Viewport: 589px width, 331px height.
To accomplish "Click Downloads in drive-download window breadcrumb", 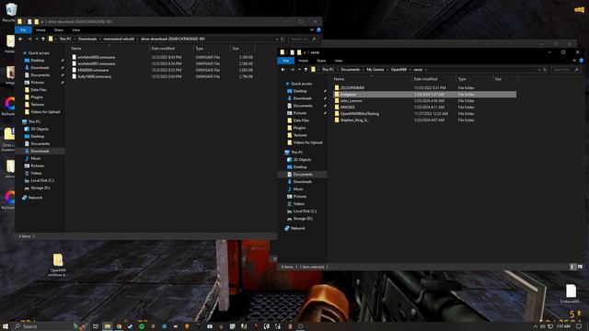I will pos(87,39).
